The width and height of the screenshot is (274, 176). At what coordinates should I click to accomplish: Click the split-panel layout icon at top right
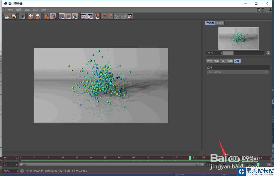click(x=259, y=10)
